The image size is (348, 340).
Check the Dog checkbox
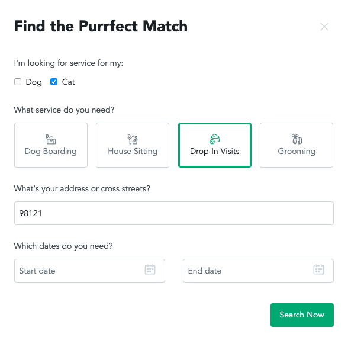tap(18, 82)
